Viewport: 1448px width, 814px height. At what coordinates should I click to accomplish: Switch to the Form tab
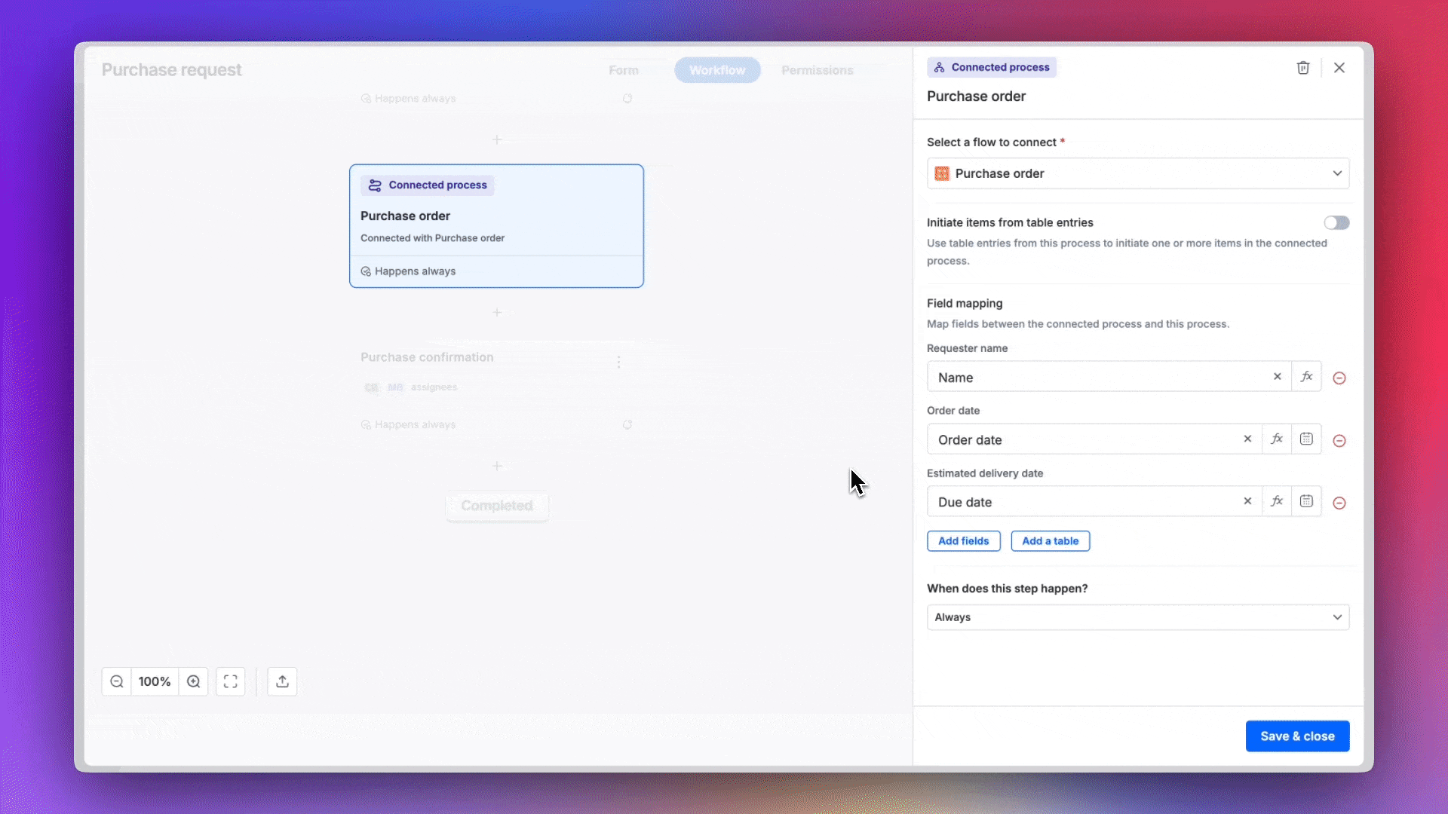pyautogui.click(x=624, y=70)
